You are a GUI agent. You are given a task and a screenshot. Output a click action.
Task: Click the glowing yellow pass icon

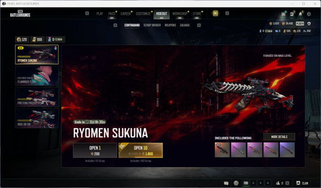pos(215,13)
